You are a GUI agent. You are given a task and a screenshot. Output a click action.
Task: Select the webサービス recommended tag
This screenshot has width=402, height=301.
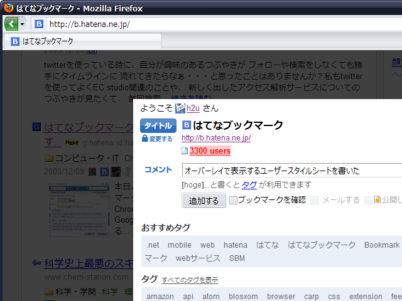point(198,258)
